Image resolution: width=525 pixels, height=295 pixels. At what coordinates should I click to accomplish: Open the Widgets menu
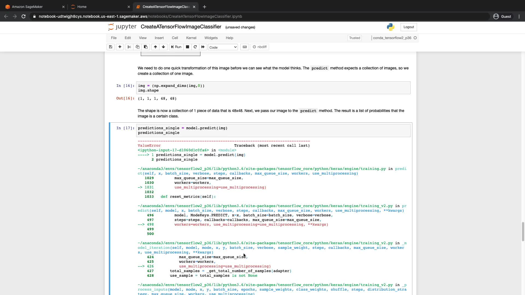pyautogui.click(x=211, y=38)
